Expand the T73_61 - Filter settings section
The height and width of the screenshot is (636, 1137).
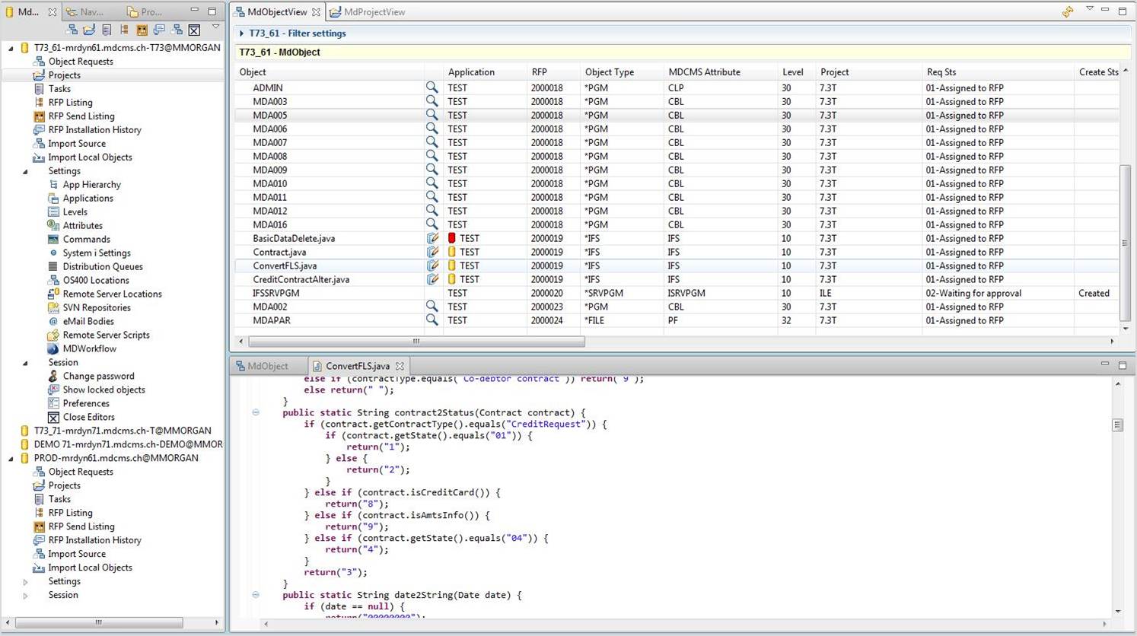[241, 33]
